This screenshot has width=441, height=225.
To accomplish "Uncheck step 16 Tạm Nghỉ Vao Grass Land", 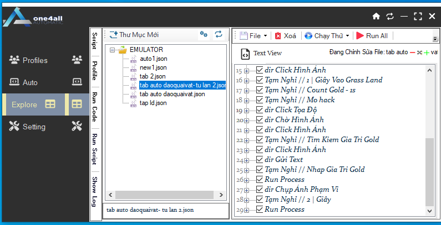I will 260,80.
